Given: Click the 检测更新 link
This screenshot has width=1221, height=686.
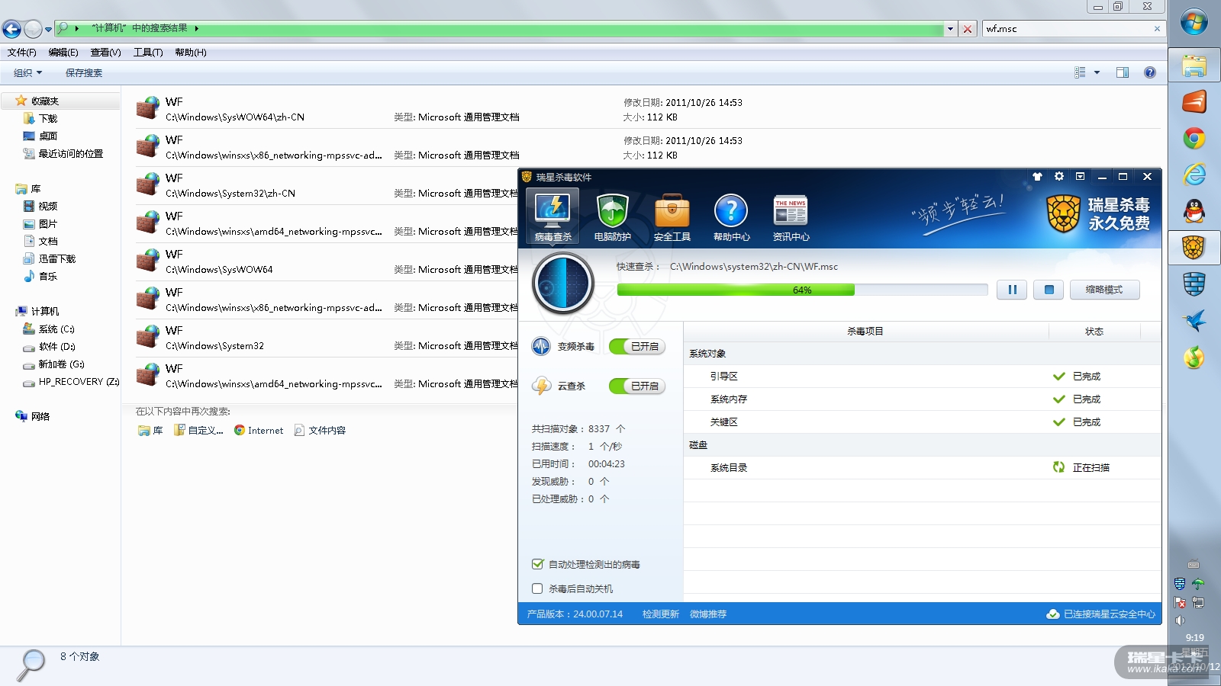Looking at the screenshot, I should coord(661,614).
